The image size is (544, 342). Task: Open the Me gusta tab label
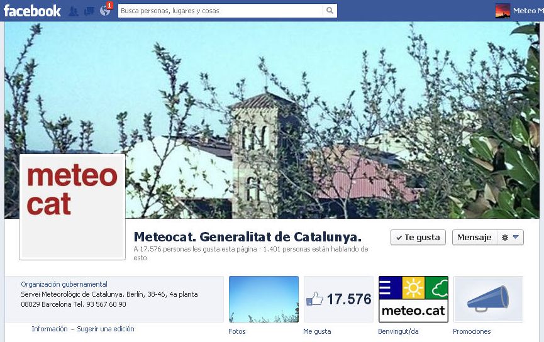click(x=317, y=331)
